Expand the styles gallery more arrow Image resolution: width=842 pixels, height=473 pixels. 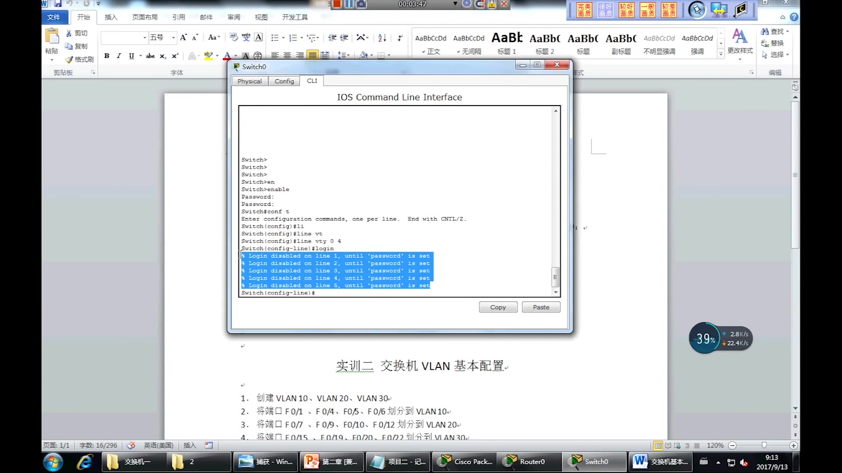pos(721,53)
